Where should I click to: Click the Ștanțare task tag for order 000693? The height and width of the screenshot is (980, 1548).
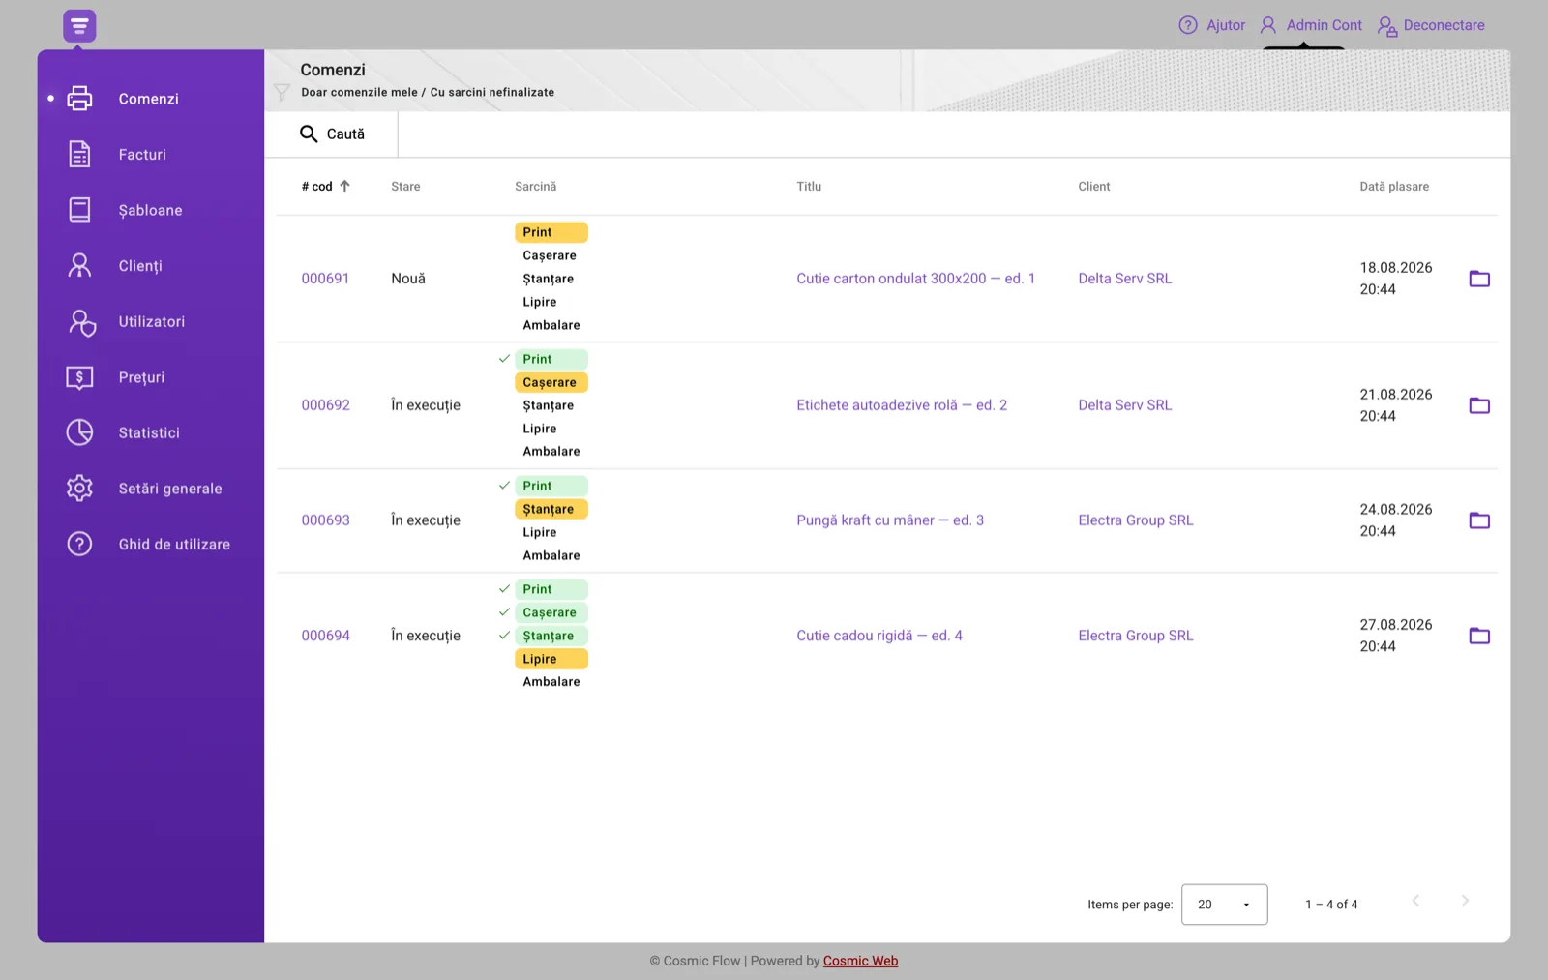click(x=551, y=509)
